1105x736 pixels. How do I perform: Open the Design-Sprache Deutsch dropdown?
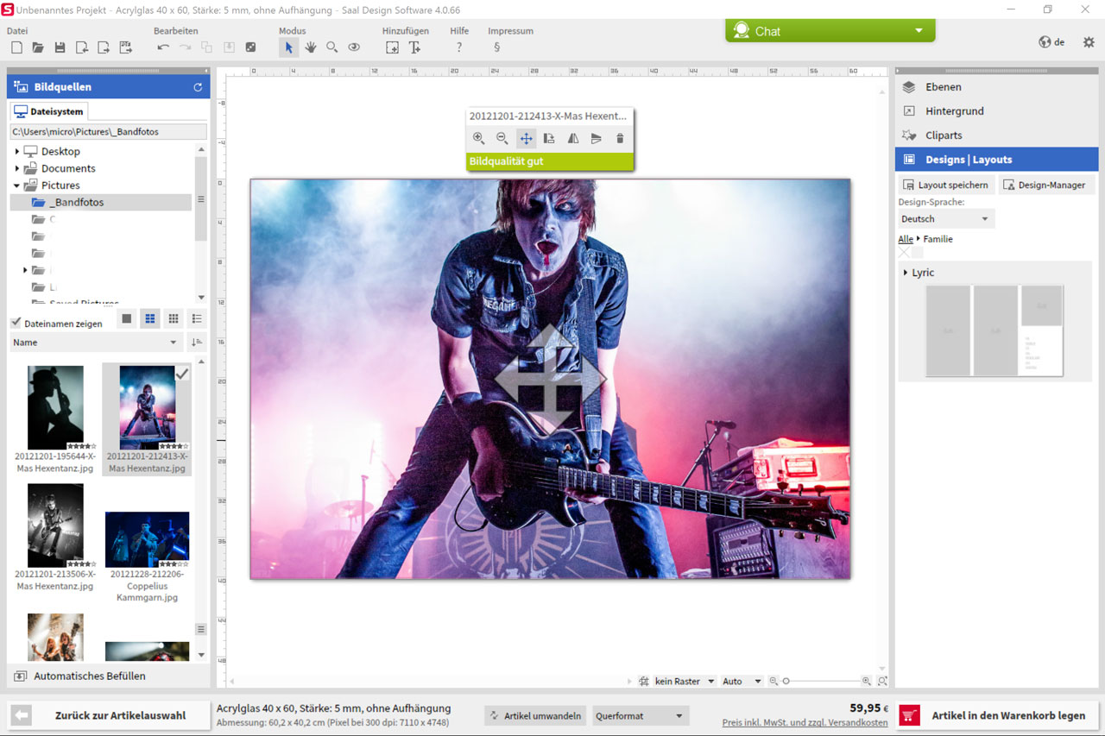946,219
